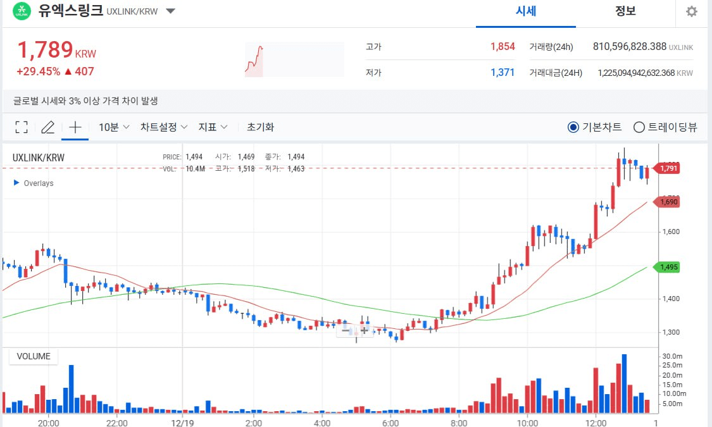
Task: Activate the crosshair cursor tool
Action: [x=75, y=127]
